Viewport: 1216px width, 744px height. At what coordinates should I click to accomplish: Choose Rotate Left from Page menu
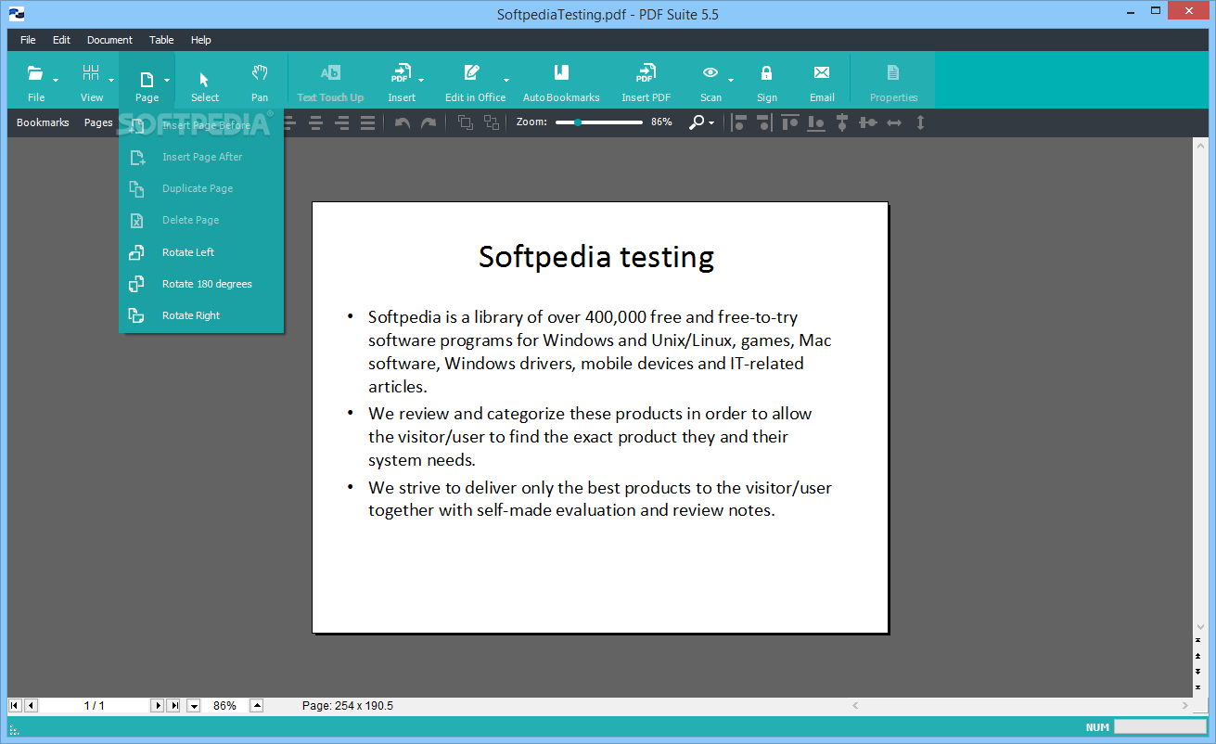(x=201, y=252)
